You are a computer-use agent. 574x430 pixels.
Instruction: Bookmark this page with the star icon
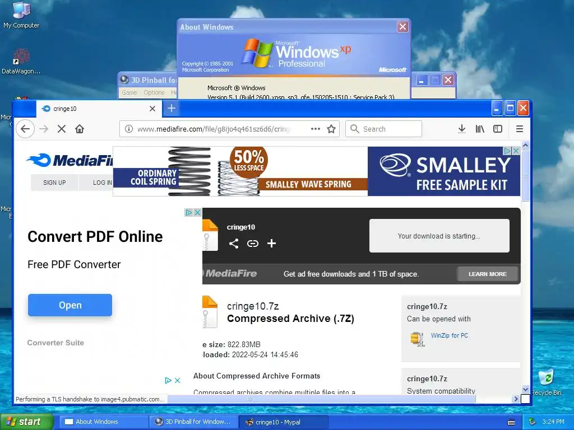tap(331, 129)
